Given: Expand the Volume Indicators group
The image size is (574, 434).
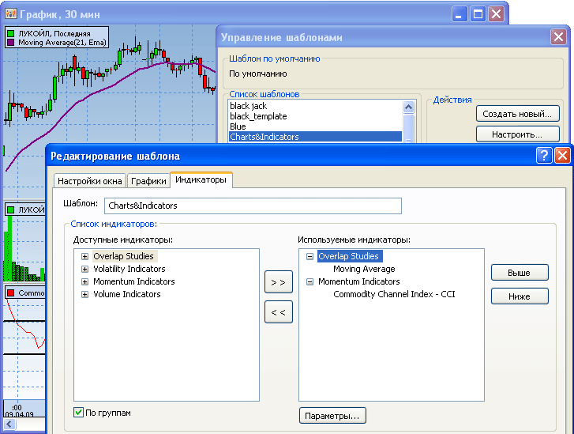Looking at the screenshot, I should pyautogui.click(x=85, y=294).
